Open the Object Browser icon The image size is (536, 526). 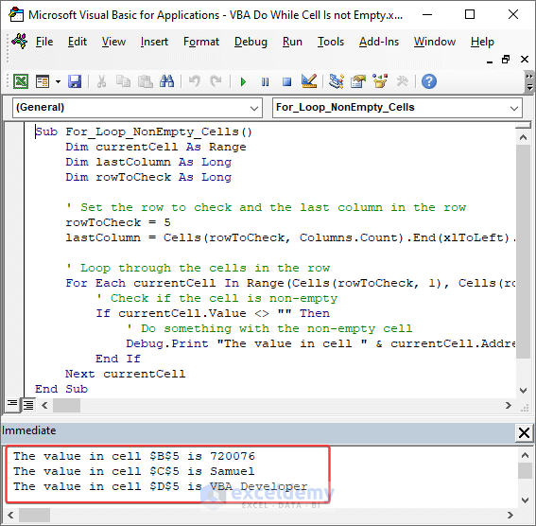380,81
